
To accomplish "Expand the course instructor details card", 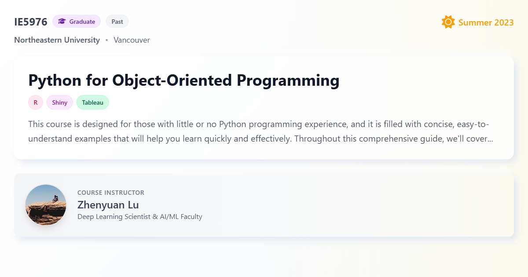I will click(264, 205).
